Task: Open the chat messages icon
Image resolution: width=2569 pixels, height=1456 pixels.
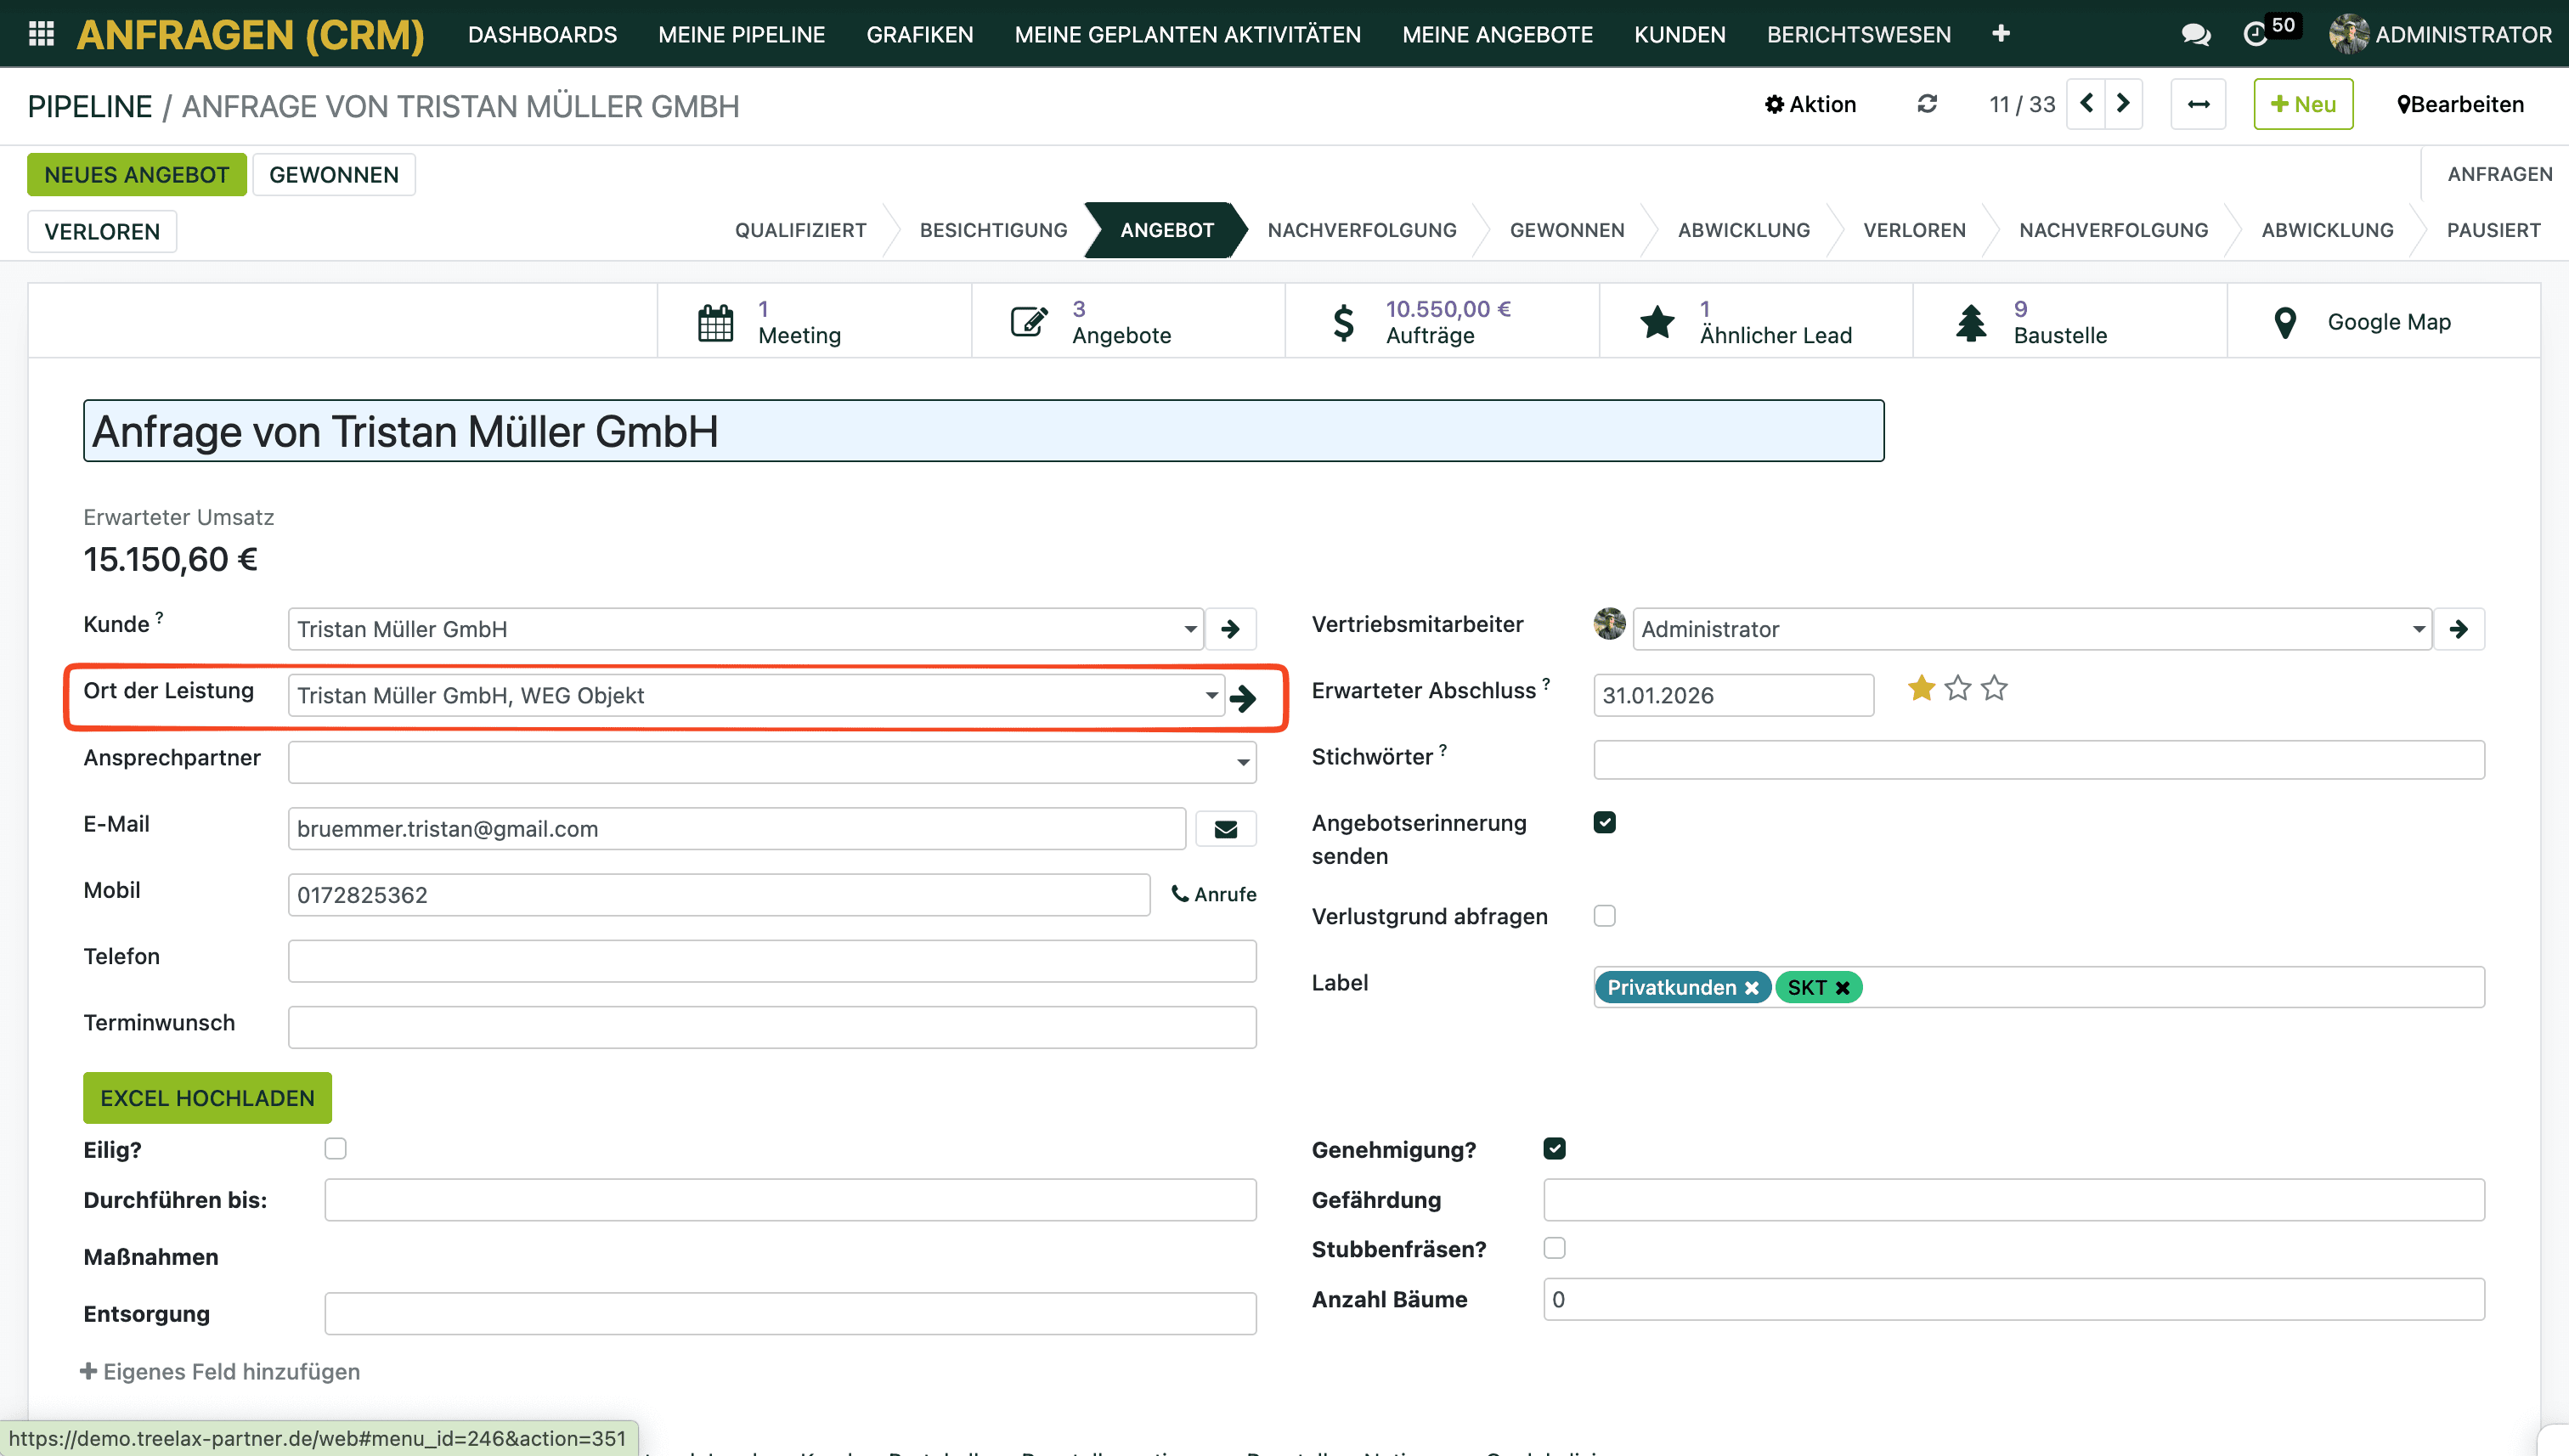Action: 2195,35
